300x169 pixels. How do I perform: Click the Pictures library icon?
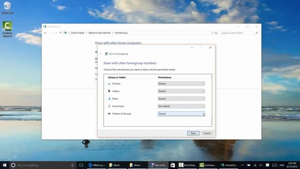[109, 84]
